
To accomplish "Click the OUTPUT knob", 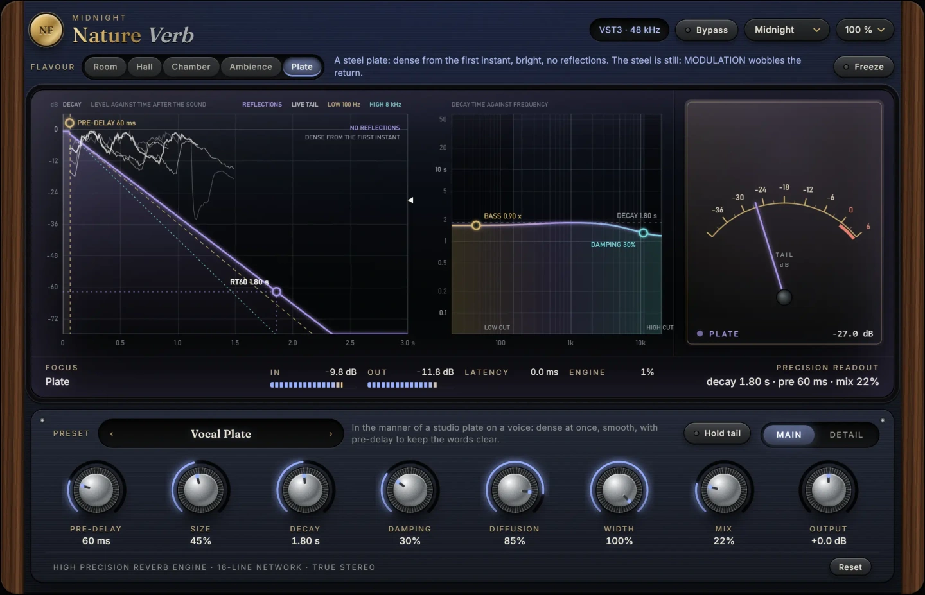I will (x=829, y=490).
